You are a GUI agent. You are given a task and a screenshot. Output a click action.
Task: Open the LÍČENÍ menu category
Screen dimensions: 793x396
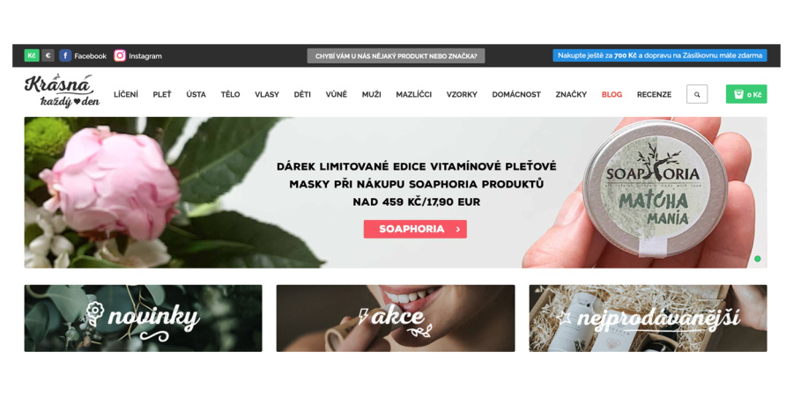click(x=126, y=94)
